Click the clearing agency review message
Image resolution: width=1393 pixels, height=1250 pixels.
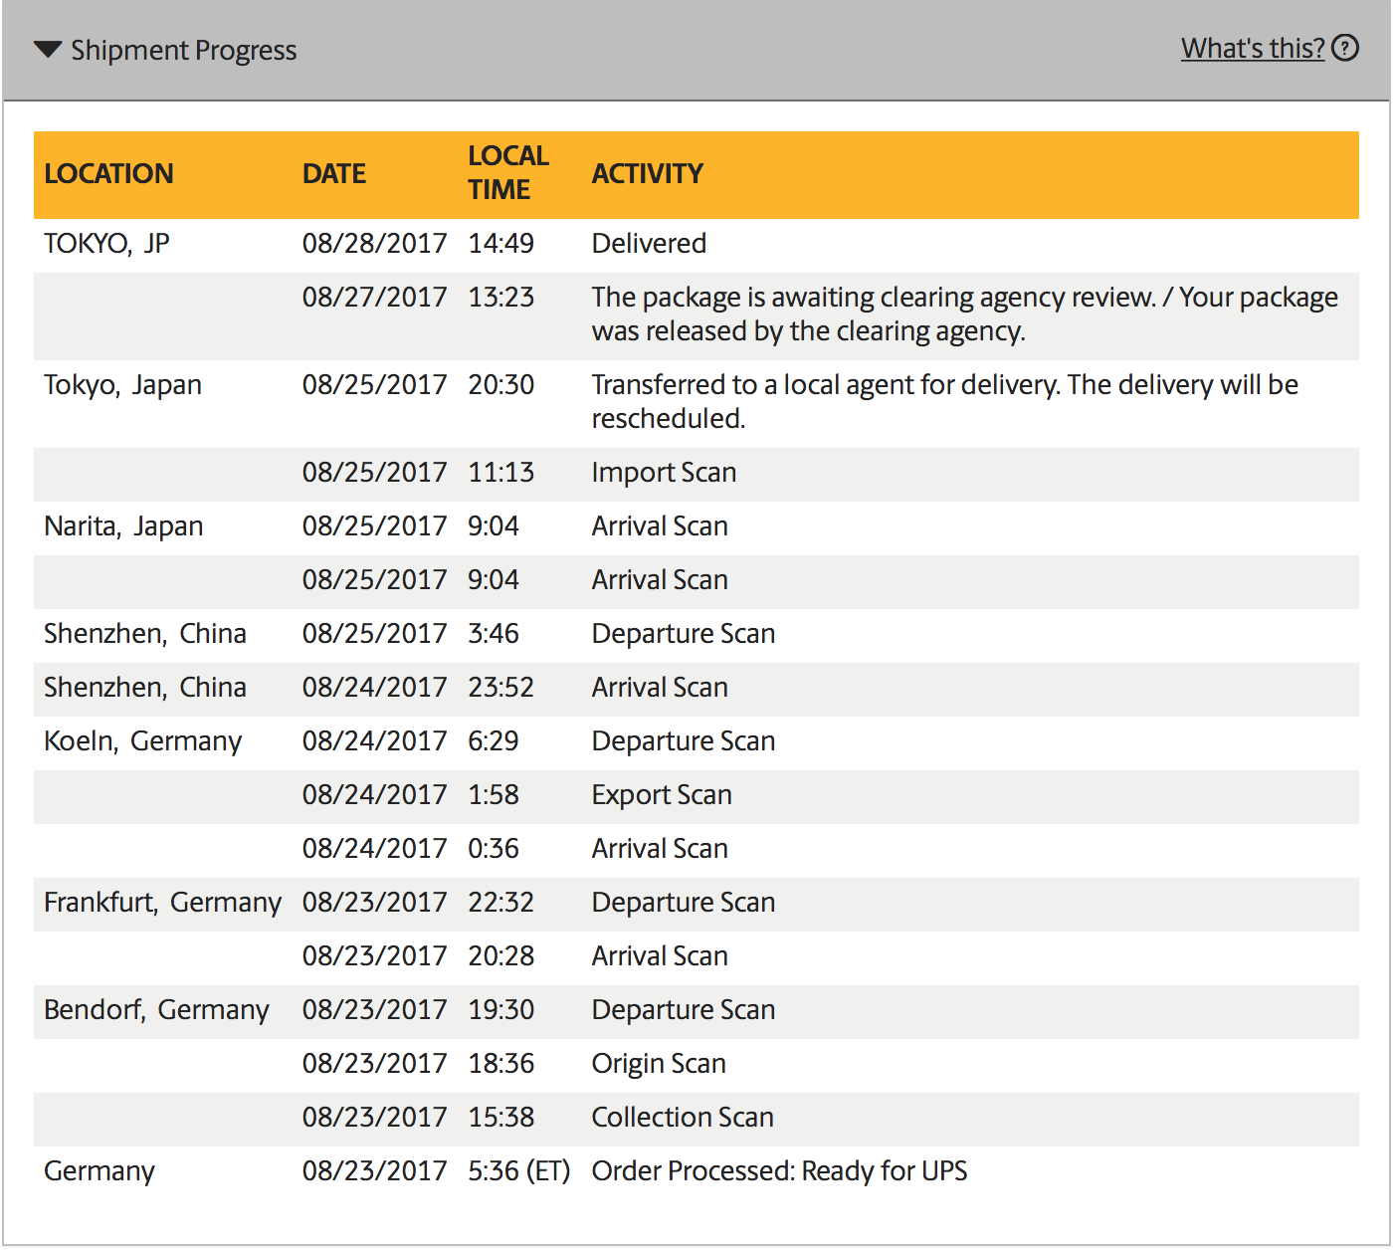click(x=963, y=313)
